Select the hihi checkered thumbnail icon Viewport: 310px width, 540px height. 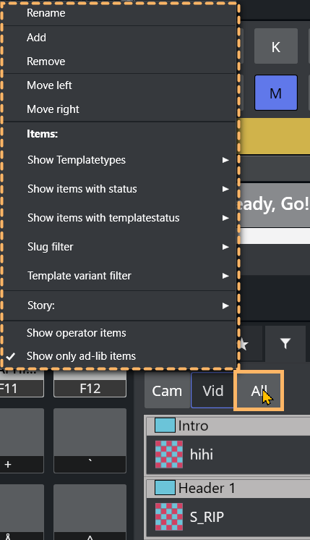point(169,455)
